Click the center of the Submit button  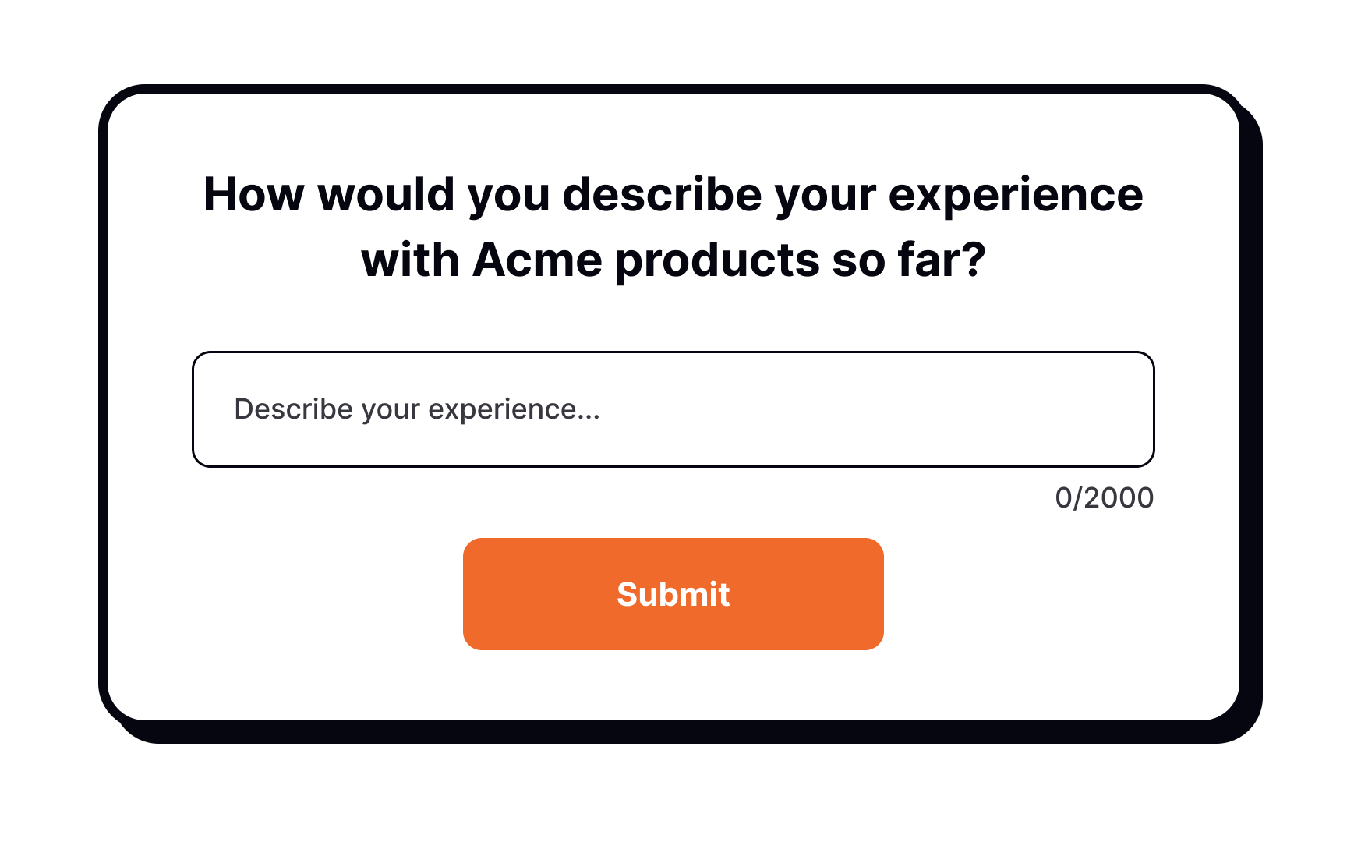[673, 594]
